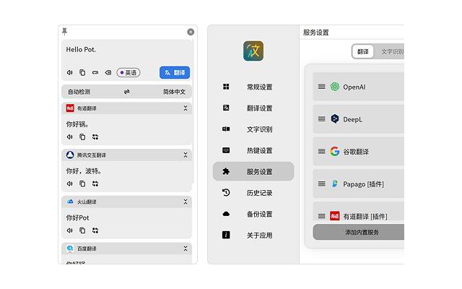
Task: Retranslate the 你好锅。 result in 有道翻译 card
Action: (x=95, y=137)
